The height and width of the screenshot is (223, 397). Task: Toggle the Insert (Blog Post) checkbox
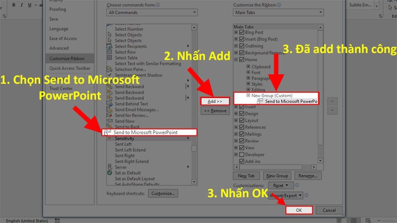click(242, 39)
